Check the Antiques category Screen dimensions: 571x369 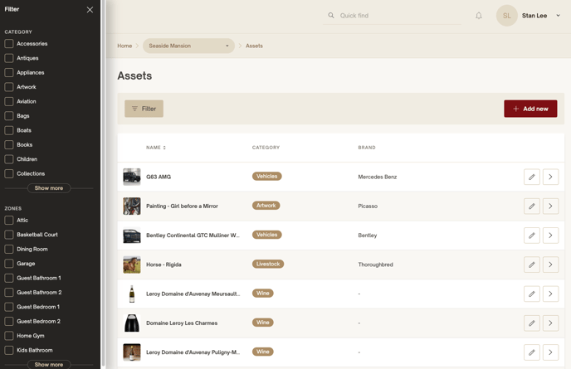coord(9,58)
